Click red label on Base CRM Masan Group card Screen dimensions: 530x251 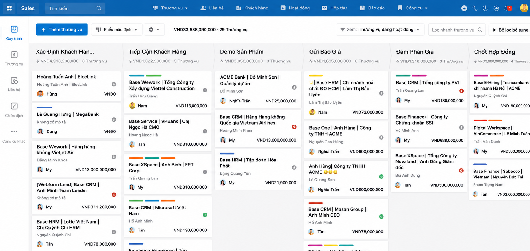pos(316,203)
